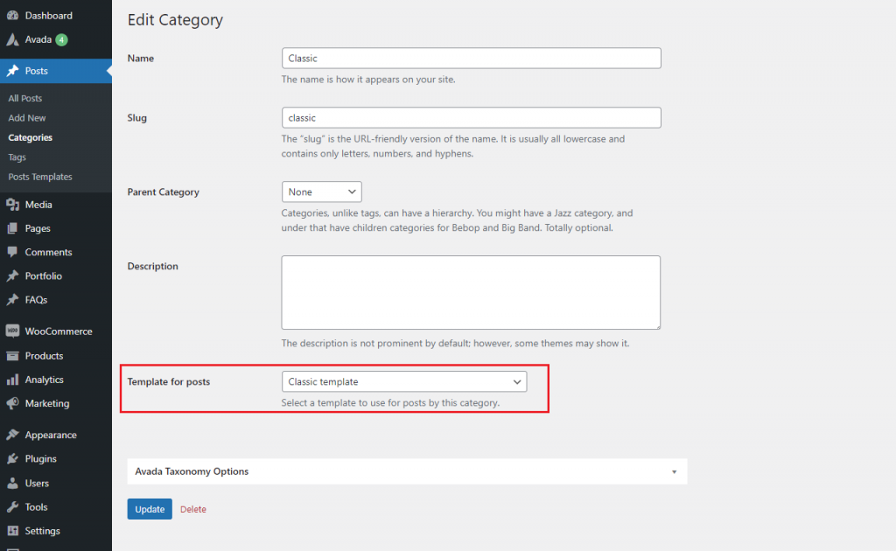Click into the Description textarea
The height and width of the screenshot is (551, 896).
[x=471, y=292]
